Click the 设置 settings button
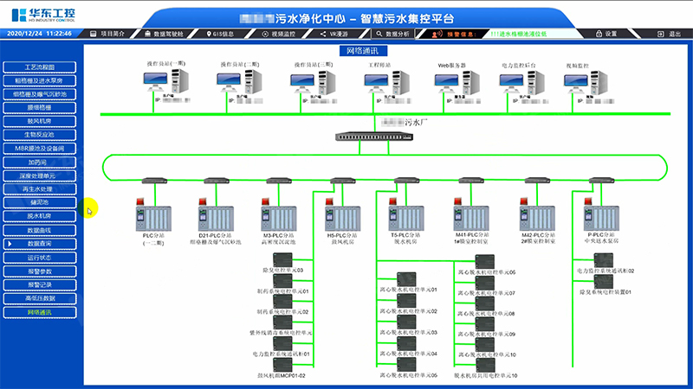 click(606, 33)
